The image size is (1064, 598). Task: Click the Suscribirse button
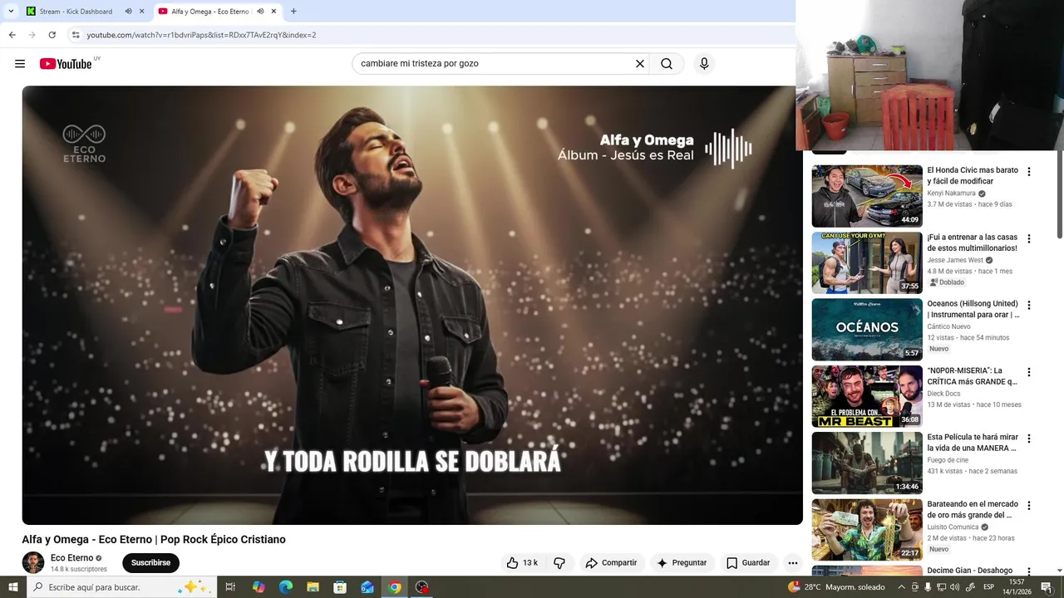150,563
